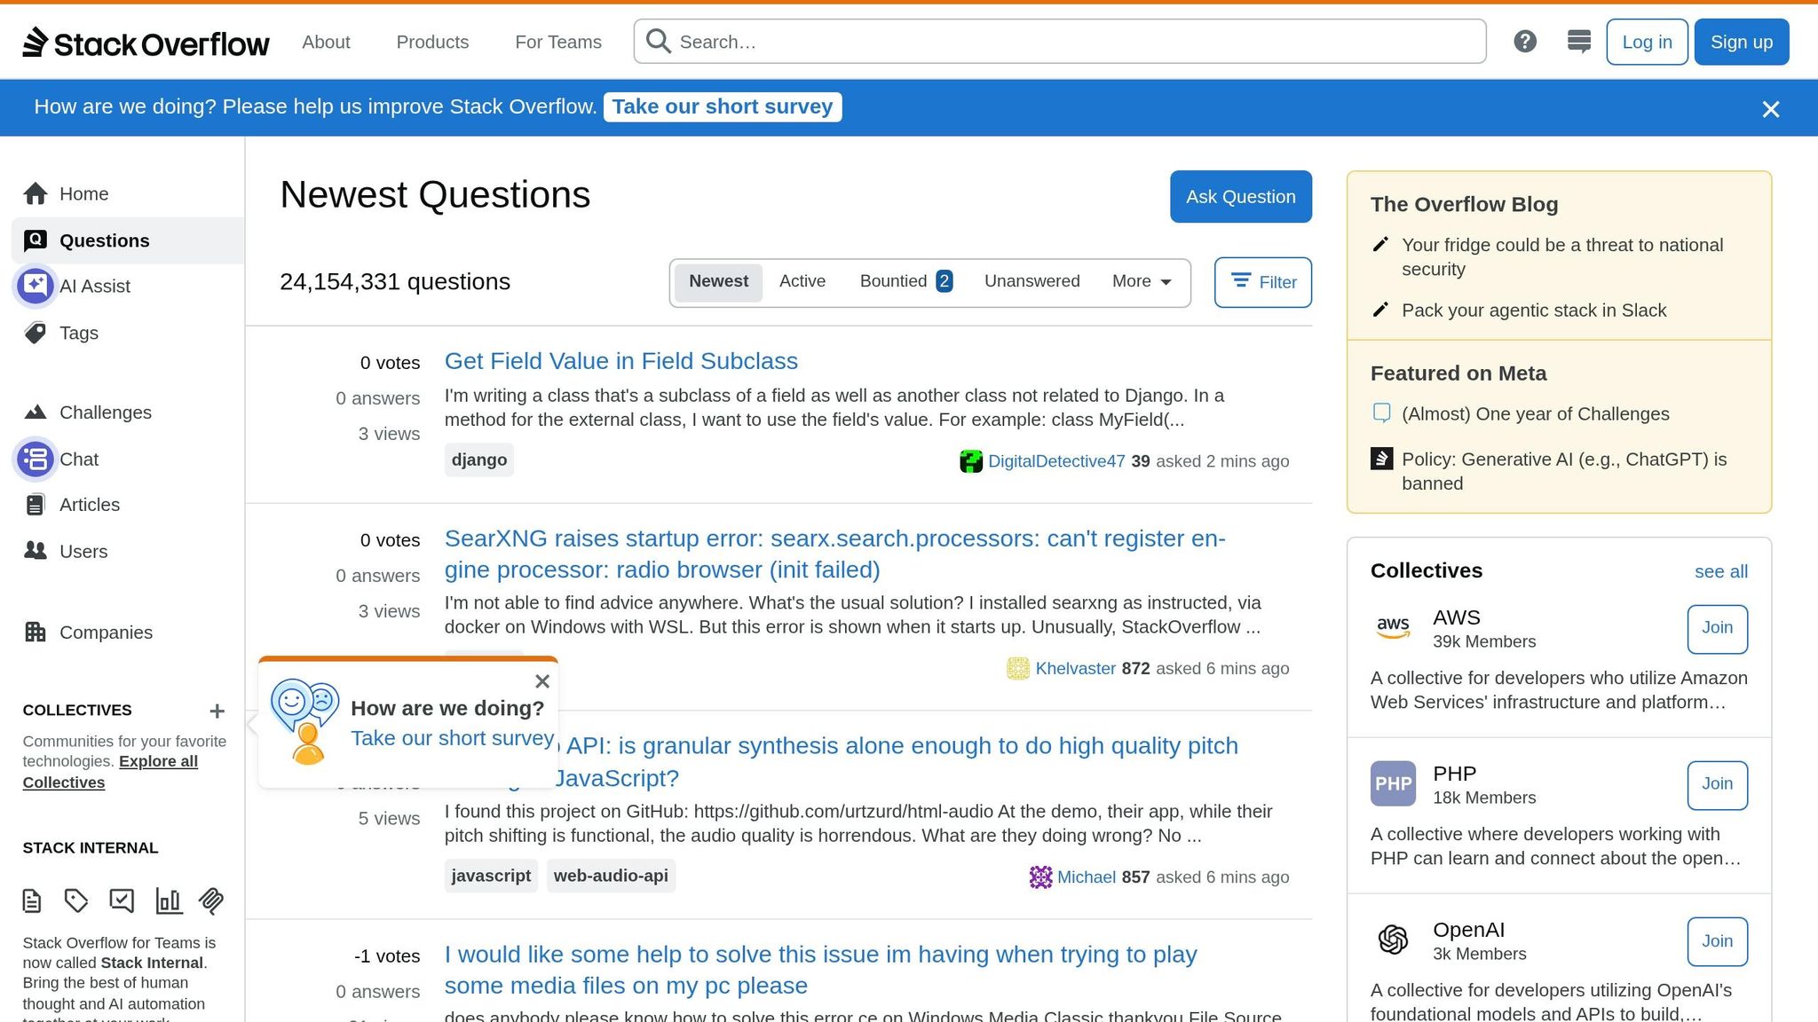Focus the Search input field
The image size is (1818, 1022).
(1060, 41)
